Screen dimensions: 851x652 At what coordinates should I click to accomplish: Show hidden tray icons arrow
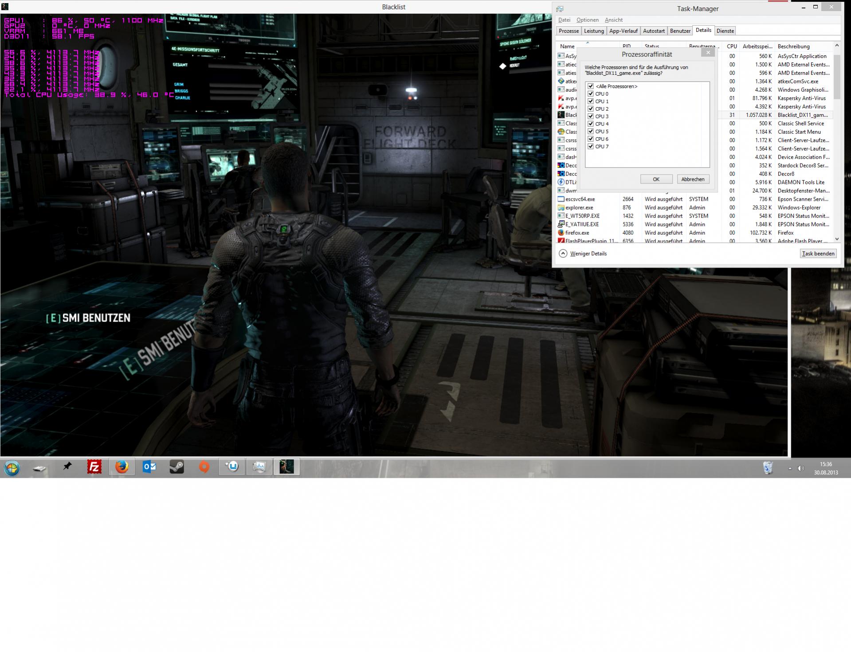click(x=790, y=468)
